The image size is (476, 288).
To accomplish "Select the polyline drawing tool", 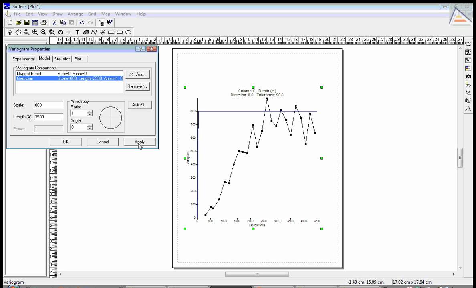I will 94,32.
